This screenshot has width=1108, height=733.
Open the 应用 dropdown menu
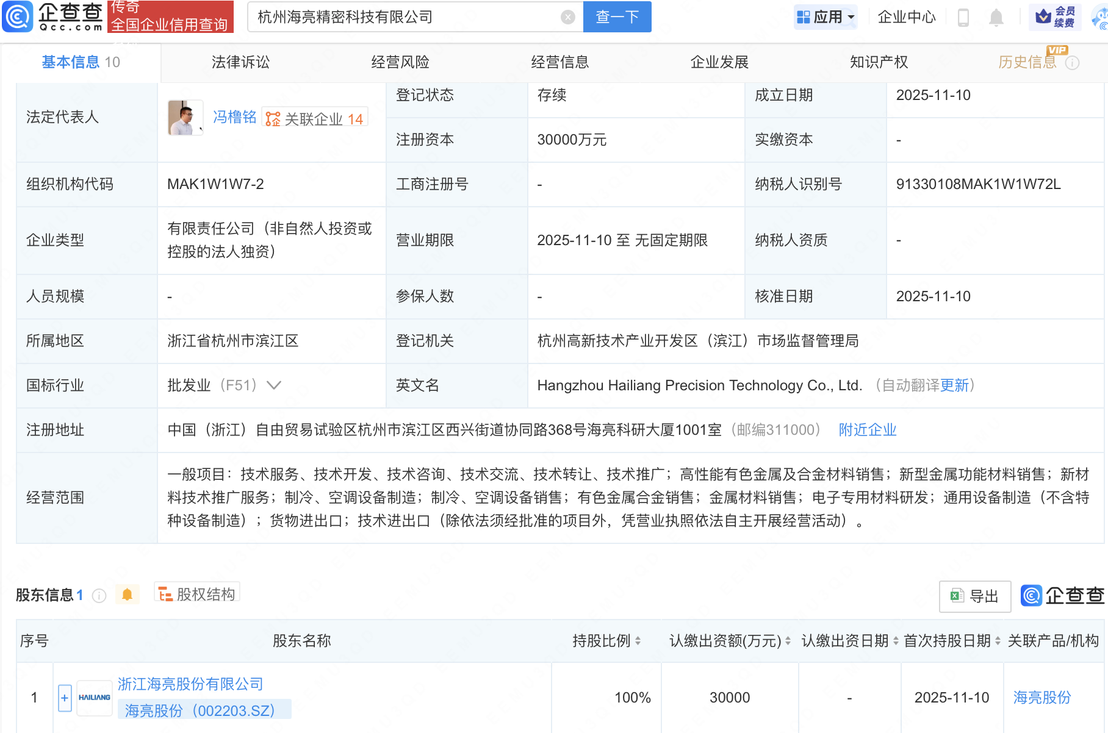(x=826, y=17)
